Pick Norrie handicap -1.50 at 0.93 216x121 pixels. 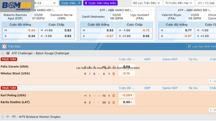coord(56,36)
